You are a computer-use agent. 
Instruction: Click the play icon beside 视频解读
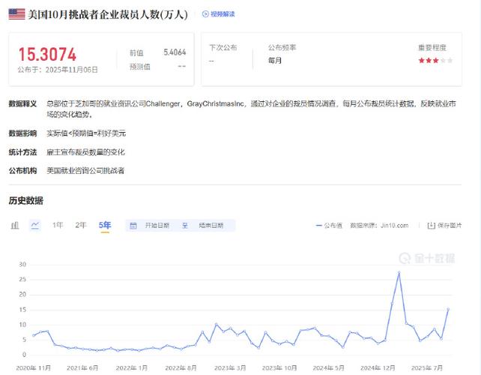point(205,14)
